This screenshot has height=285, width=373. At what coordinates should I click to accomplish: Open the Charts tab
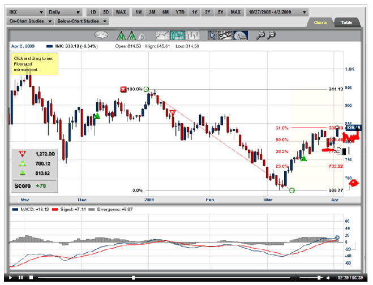tap(321, 22)
